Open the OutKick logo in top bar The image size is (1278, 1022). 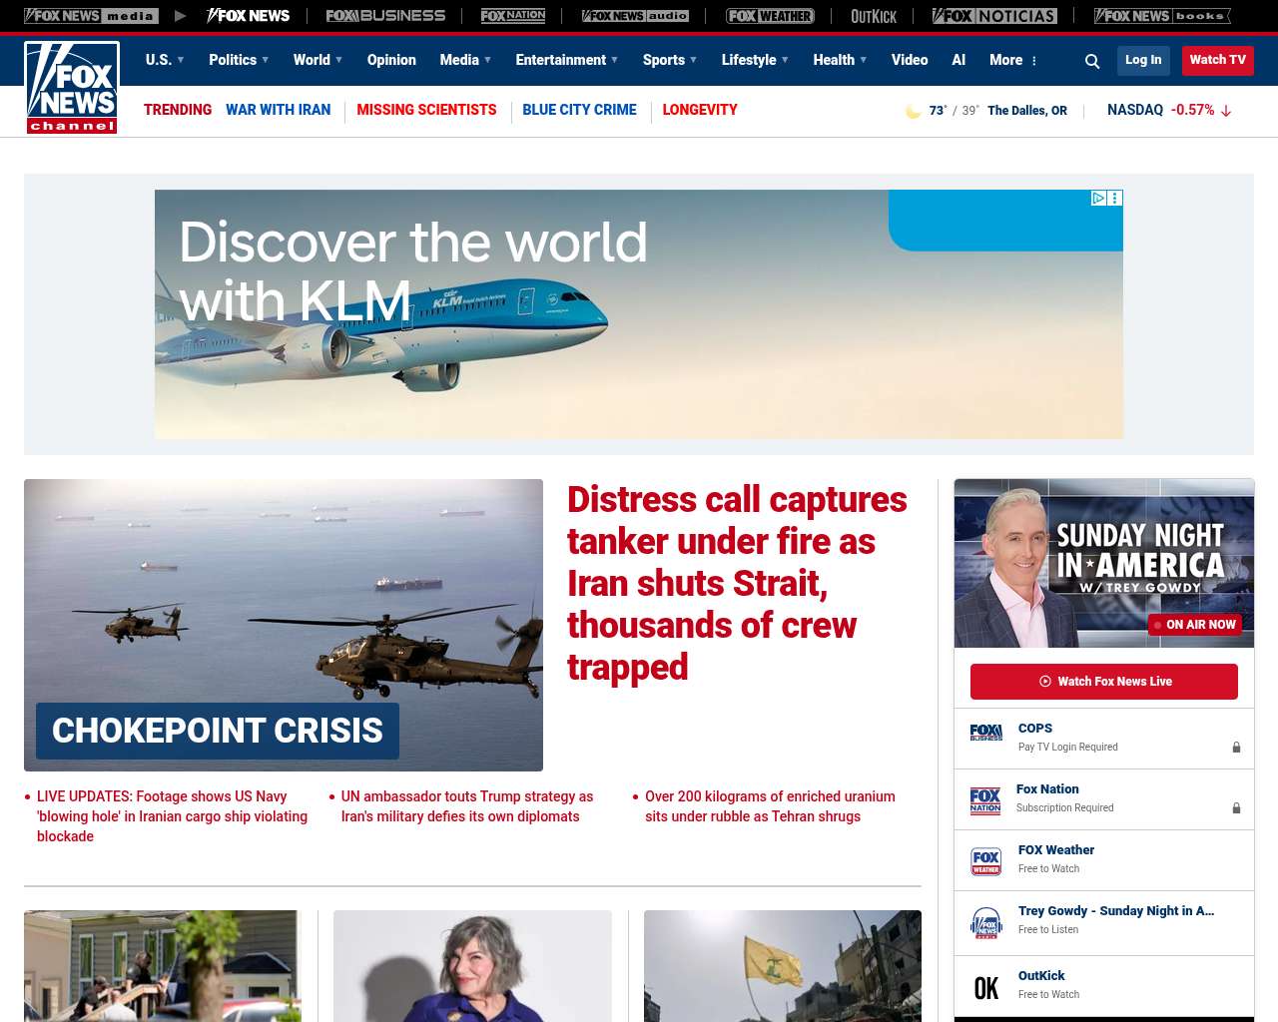(x=874, y=16)
